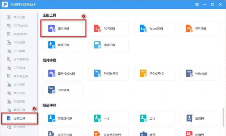
Task: Start the 视频压缩 video tool
Action: [x=108, y=45]
